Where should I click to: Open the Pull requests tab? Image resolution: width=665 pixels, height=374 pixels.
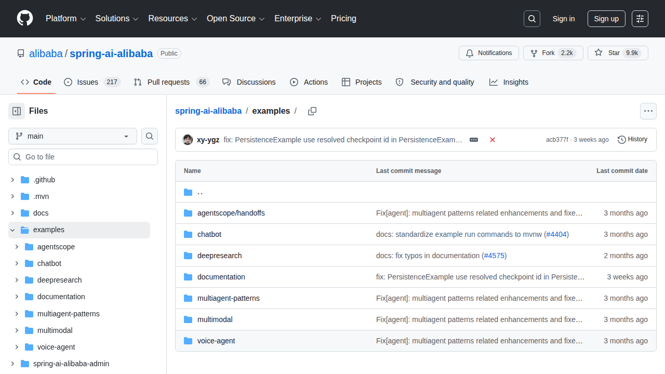pyautogui.click(x=171, y=82)
